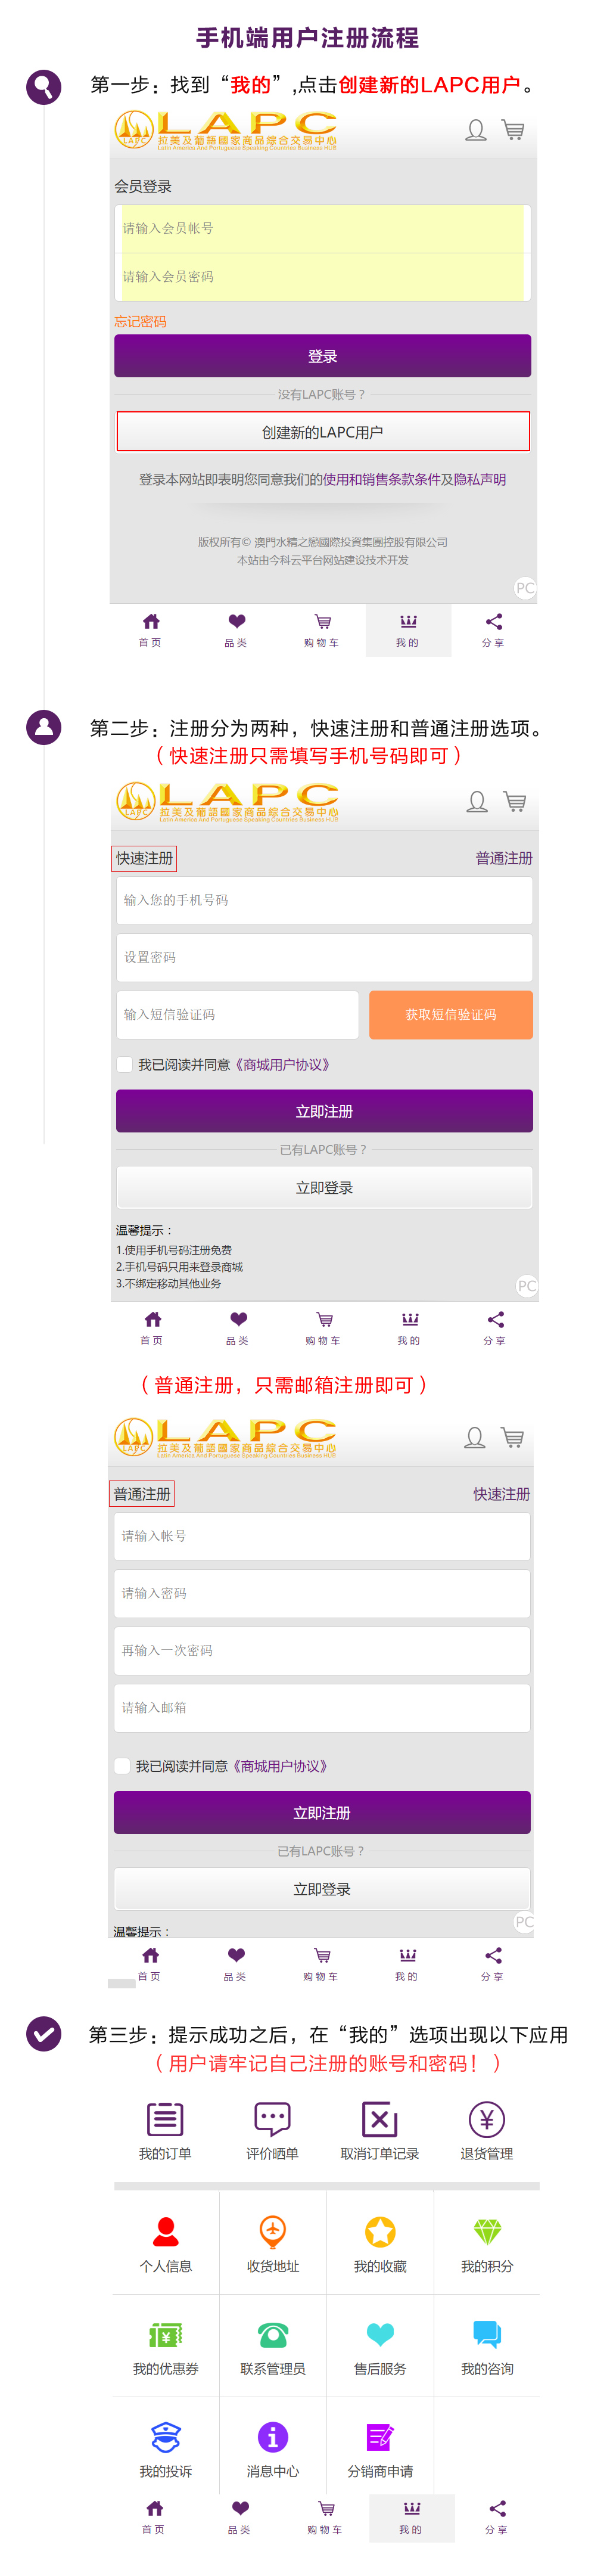The width and height of the screenshot is (610, 2576).
Task: Tap cart icon in 普通注册 email form header
Action: (513, 1438)
